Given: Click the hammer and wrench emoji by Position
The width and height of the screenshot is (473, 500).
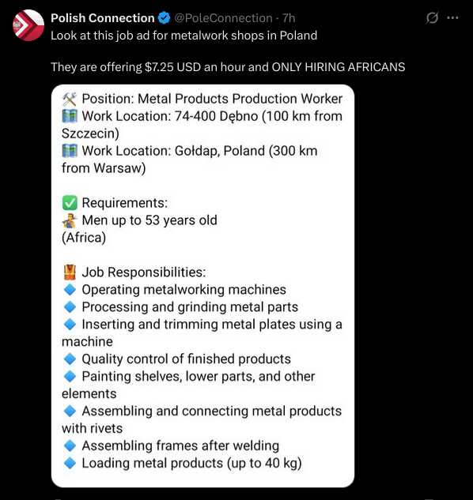Looking at the screenshot, I should point(70,100).
